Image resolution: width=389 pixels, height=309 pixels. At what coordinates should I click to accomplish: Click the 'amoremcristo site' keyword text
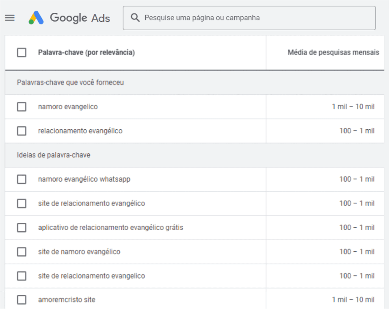point(67,300)
